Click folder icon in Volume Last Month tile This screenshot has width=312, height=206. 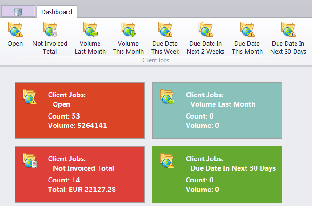(x=167, y=97)
